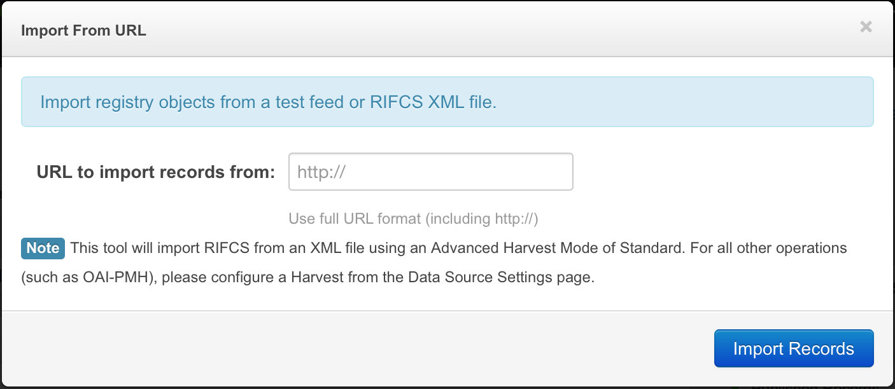
Task: Click the 'Use full URL format' hint text
Action: click(x=355, y=219)
